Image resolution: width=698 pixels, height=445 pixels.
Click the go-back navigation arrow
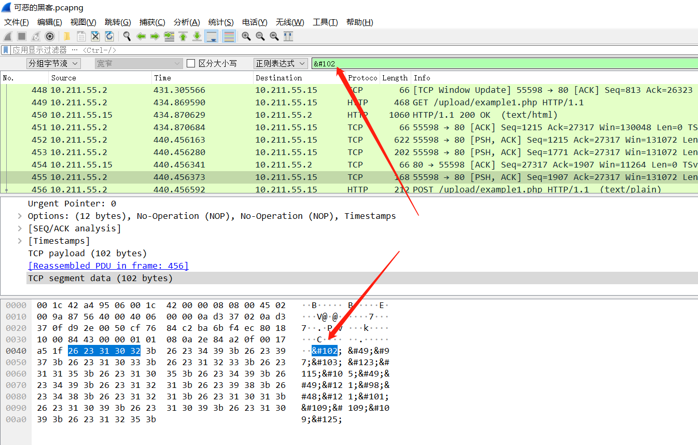(141, 36)
